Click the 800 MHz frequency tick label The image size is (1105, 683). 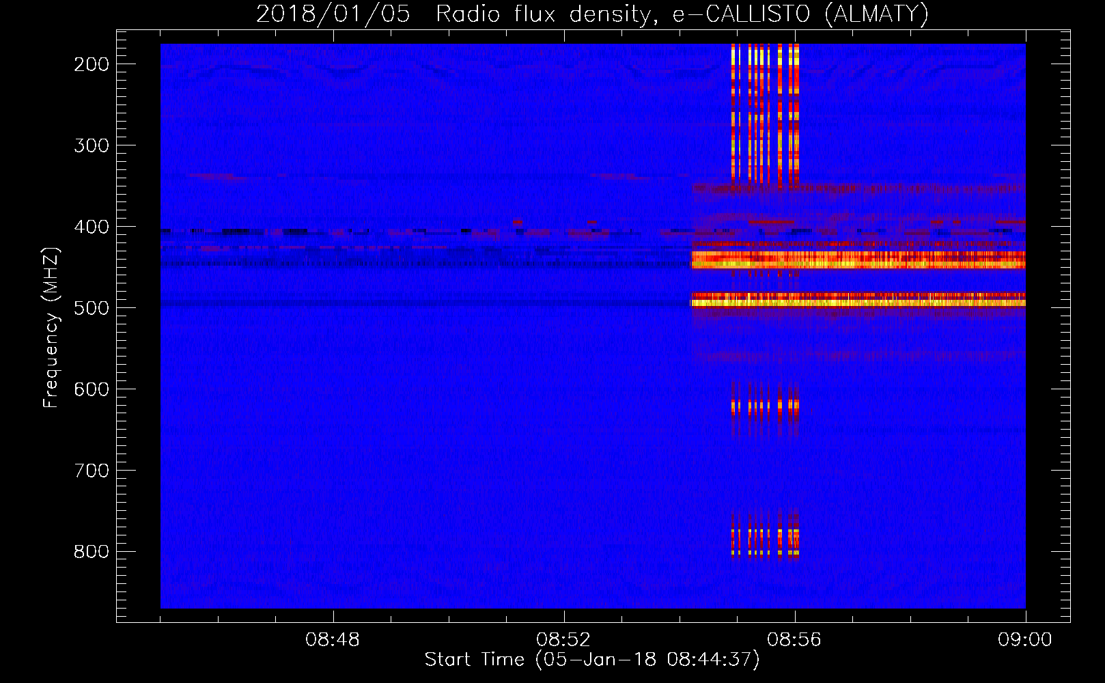92,552
